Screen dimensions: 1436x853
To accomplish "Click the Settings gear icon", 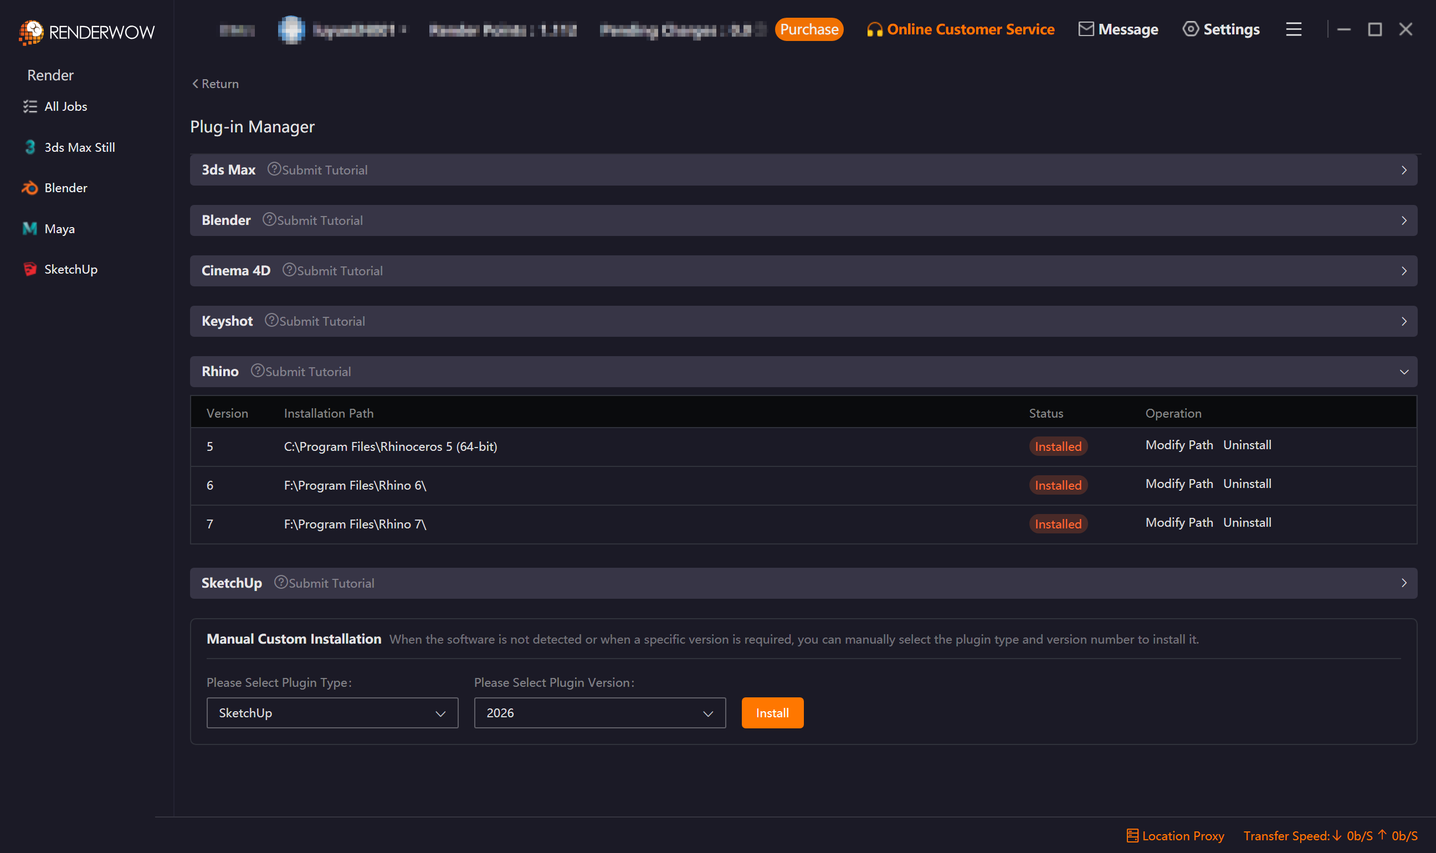I will click(1191, 29).
